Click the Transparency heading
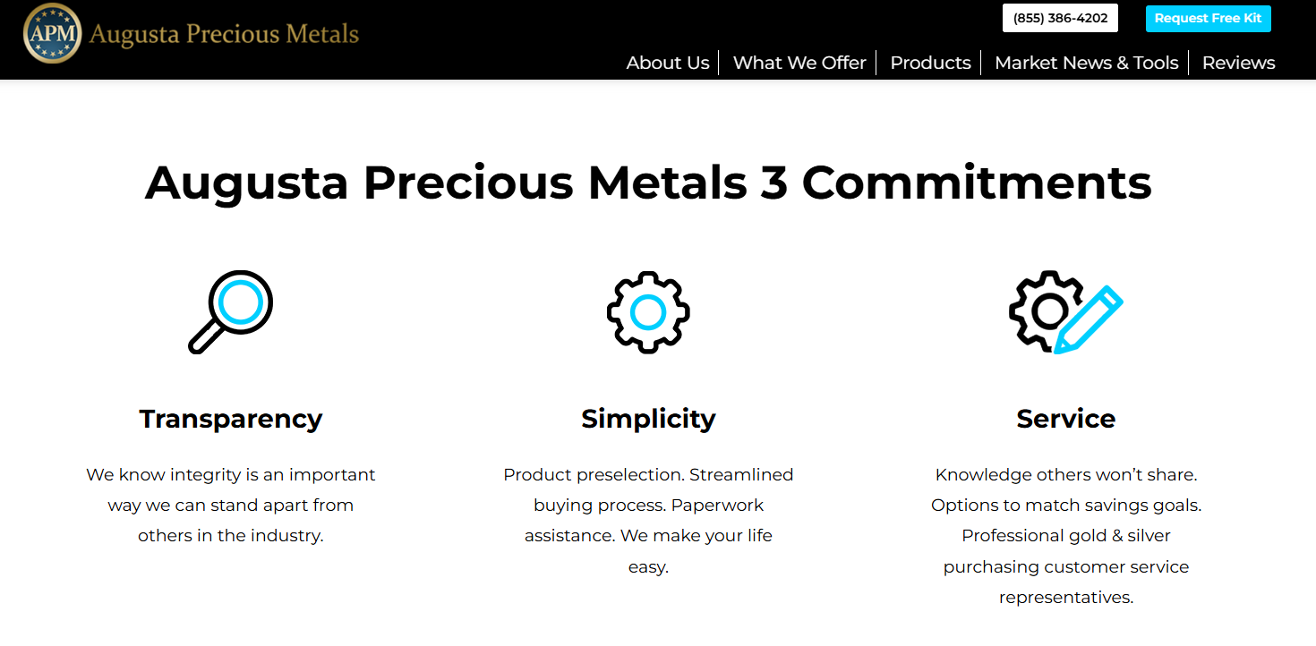The height and width of the screenshot is (646, 1316). pyautogui.click(x=231, y=419)
